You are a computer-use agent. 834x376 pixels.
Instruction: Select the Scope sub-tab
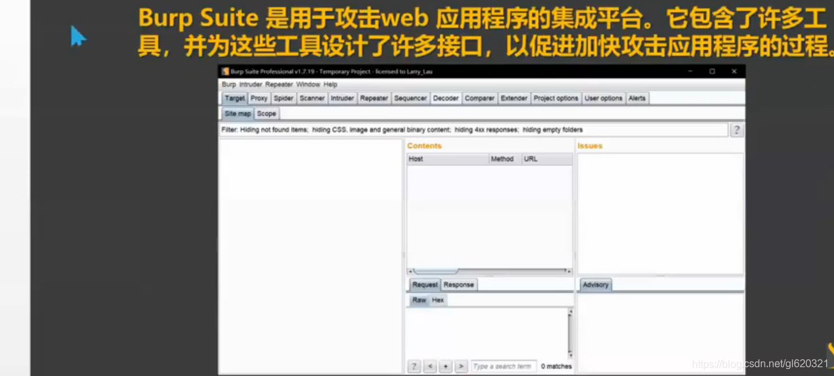[266, 113]
